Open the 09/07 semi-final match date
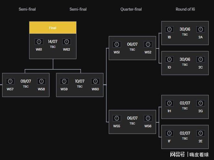The image size is (214, 160). click(25, 81)
